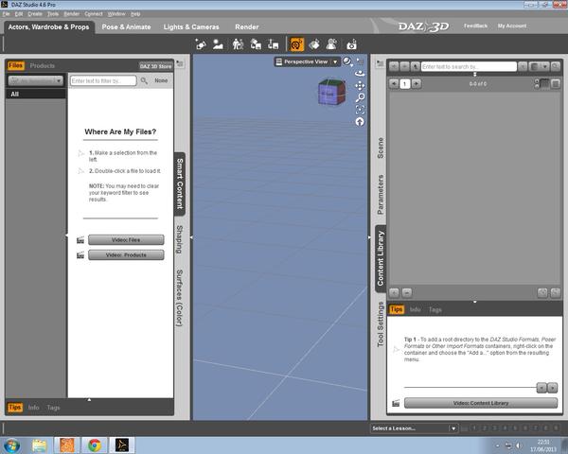Image resolution: width=568 pixels, height=454 pixels.
Task: Click the magnifier zoom viewport icon
Action: coord(360,97)
